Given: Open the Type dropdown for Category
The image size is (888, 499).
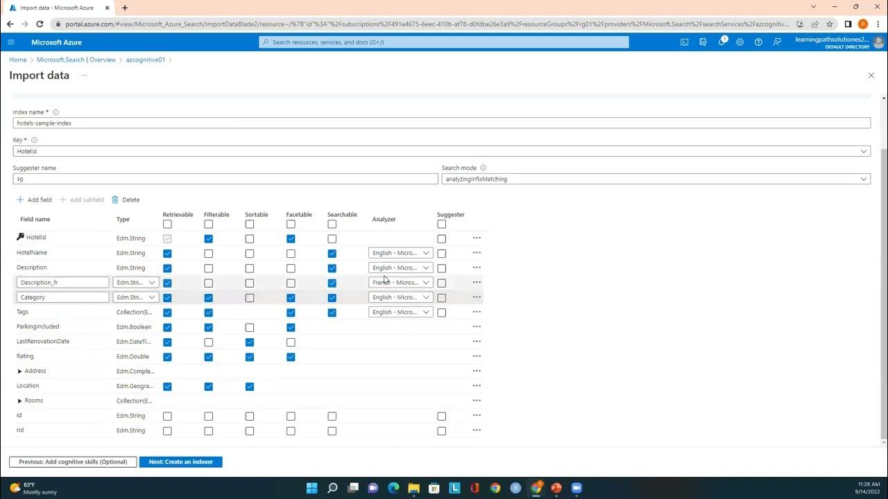Looking at the screenshot, I should 136,297.
